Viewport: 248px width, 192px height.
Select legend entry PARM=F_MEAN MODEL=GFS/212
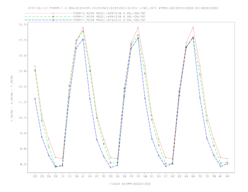(109, 20)
